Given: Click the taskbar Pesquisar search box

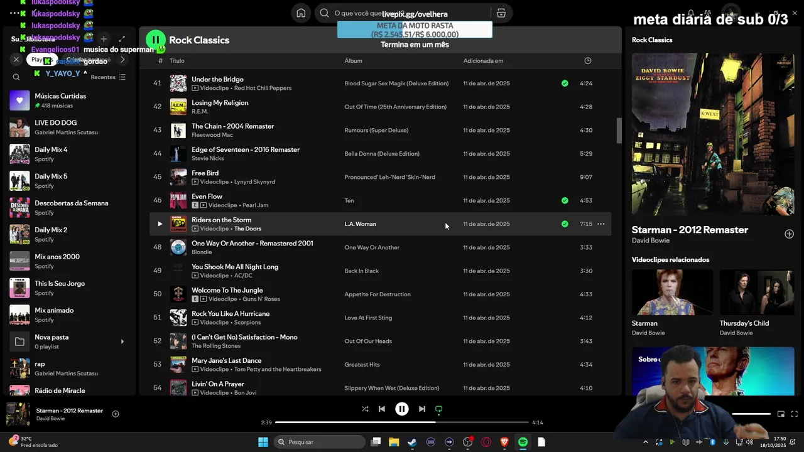Looking at the screenshot, I should tap(320, 442).
